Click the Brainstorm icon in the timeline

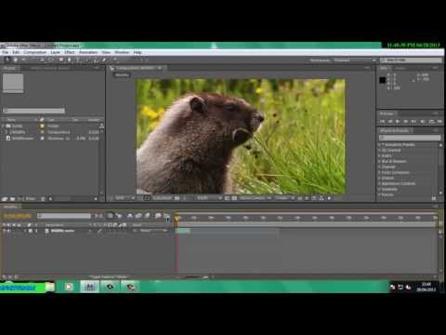coord(158,216)
